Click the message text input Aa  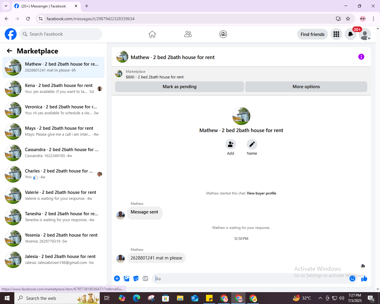[x=251, y=278]
